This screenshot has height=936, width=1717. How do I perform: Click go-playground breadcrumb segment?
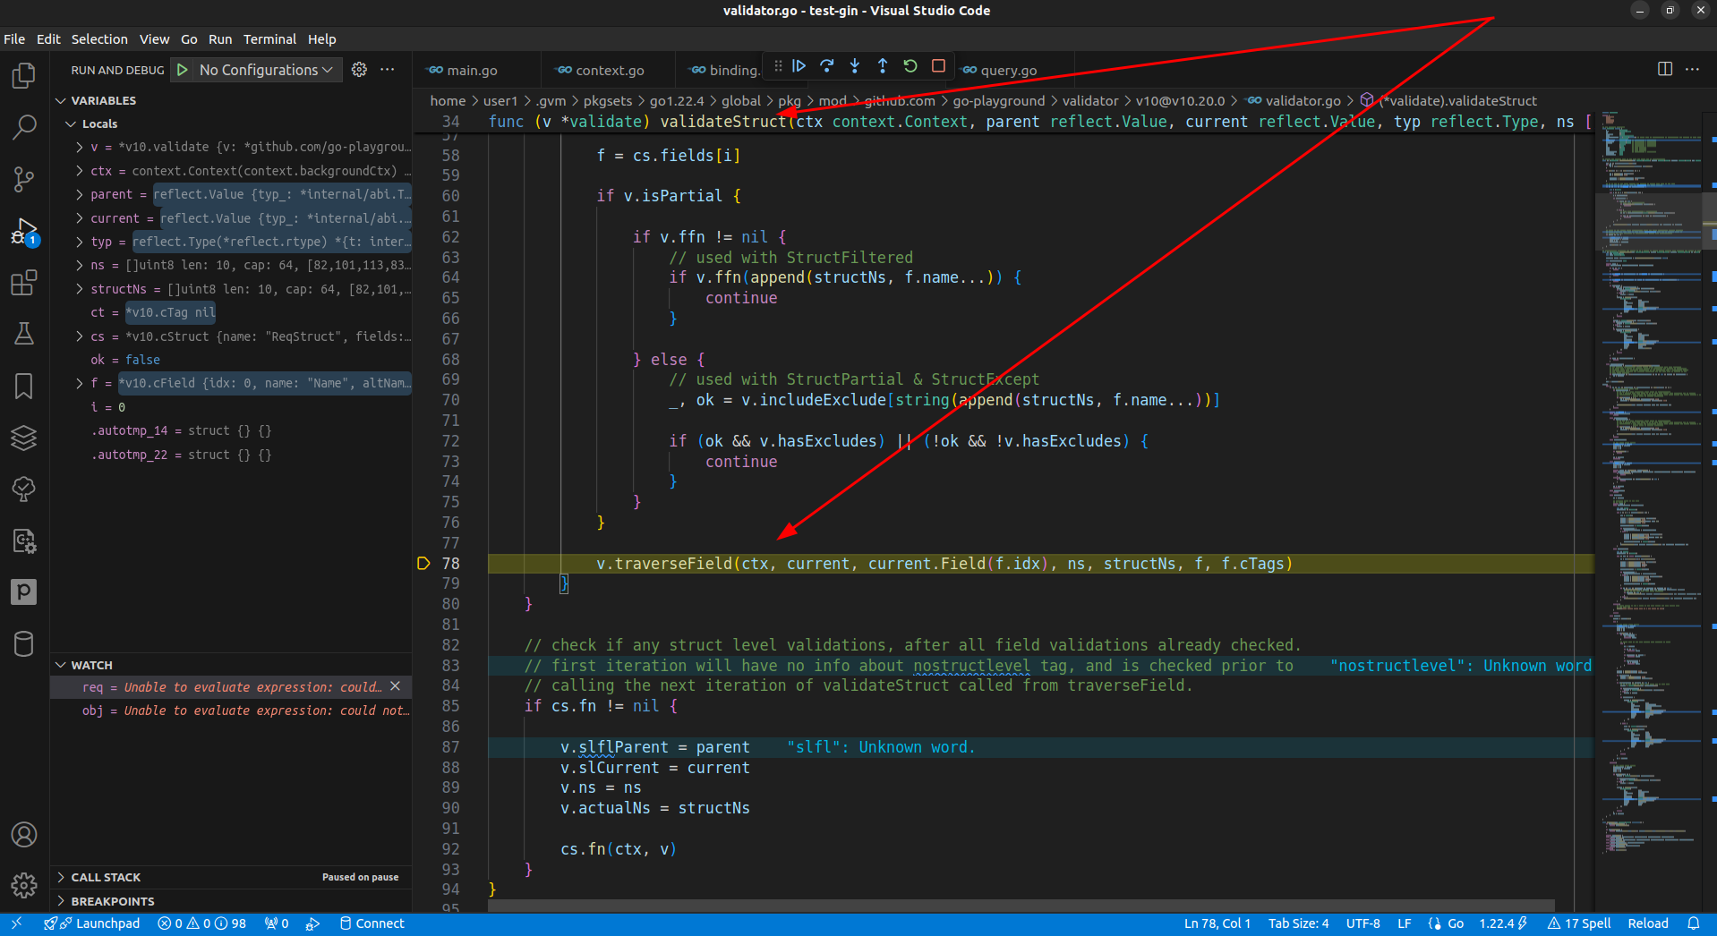(998, 100)
